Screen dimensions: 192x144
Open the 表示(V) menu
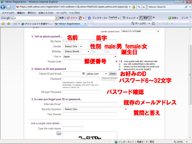[32, 13]
